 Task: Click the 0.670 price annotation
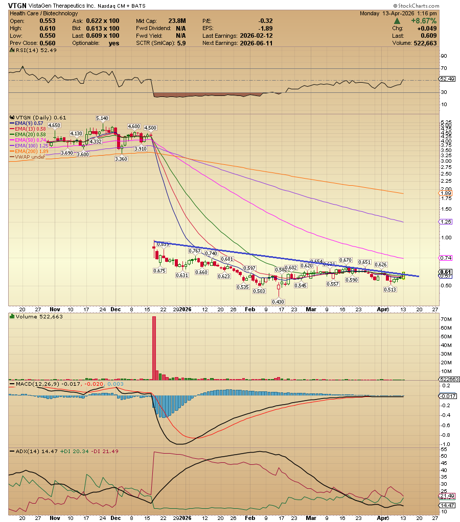(x=346, y=260)
